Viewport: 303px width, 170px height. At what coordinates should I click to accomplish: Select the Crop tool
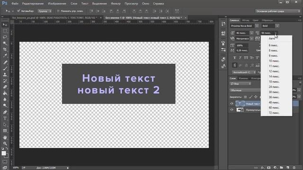pos(5,49)
